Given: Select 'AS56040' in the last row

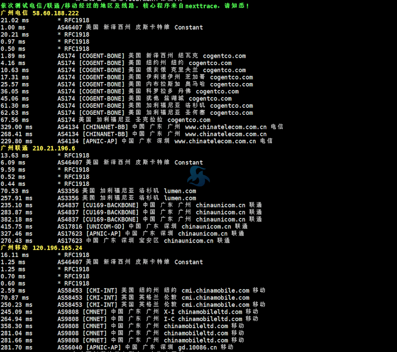Looking at the screenshot, I should (x=70, y=348).
